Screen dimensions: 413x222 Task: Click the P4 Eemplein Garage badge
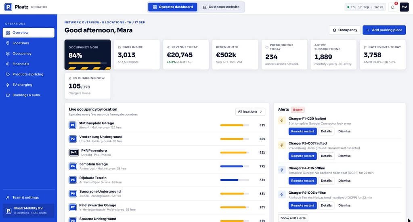(x=73, y=166)
